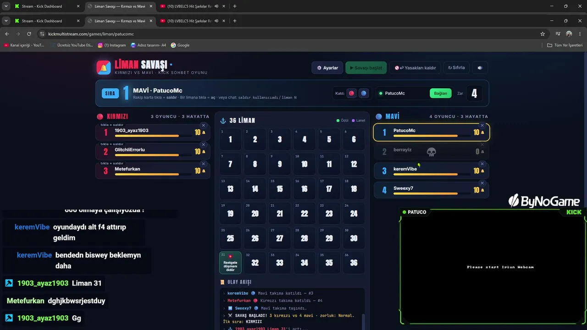Select blue player keremVibe card
This screenshot has height=330, width=587.
431,170
